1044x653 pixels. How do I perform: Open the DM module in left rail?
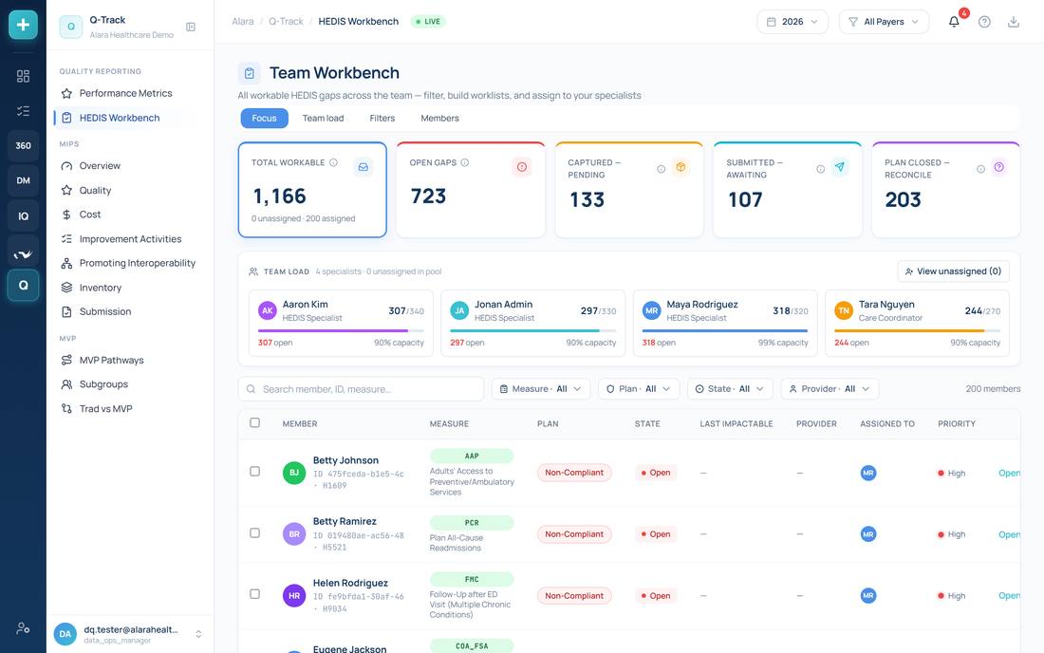24,180
